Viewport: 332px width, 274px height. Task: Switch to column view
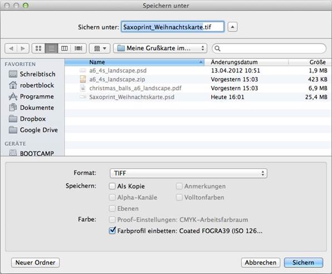pyautogui.click(x=65, y=48)
